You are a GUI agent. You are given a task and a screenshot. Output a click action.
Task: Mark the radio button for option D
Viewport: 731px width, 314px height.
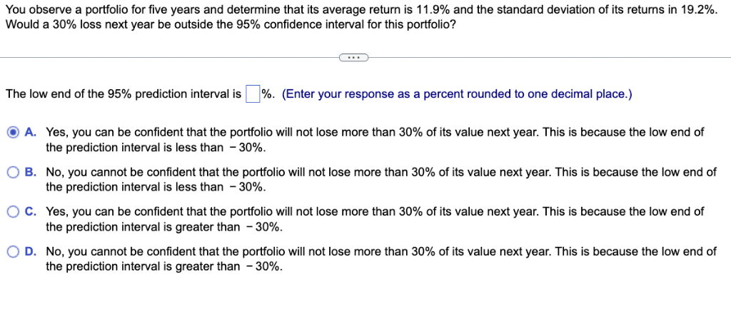click(14, 252)
